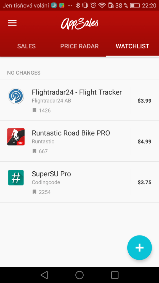This screenshot has width=159, height=283.
Task: Open the Flightradar24 radar app icon
Action: pos(16,96)
